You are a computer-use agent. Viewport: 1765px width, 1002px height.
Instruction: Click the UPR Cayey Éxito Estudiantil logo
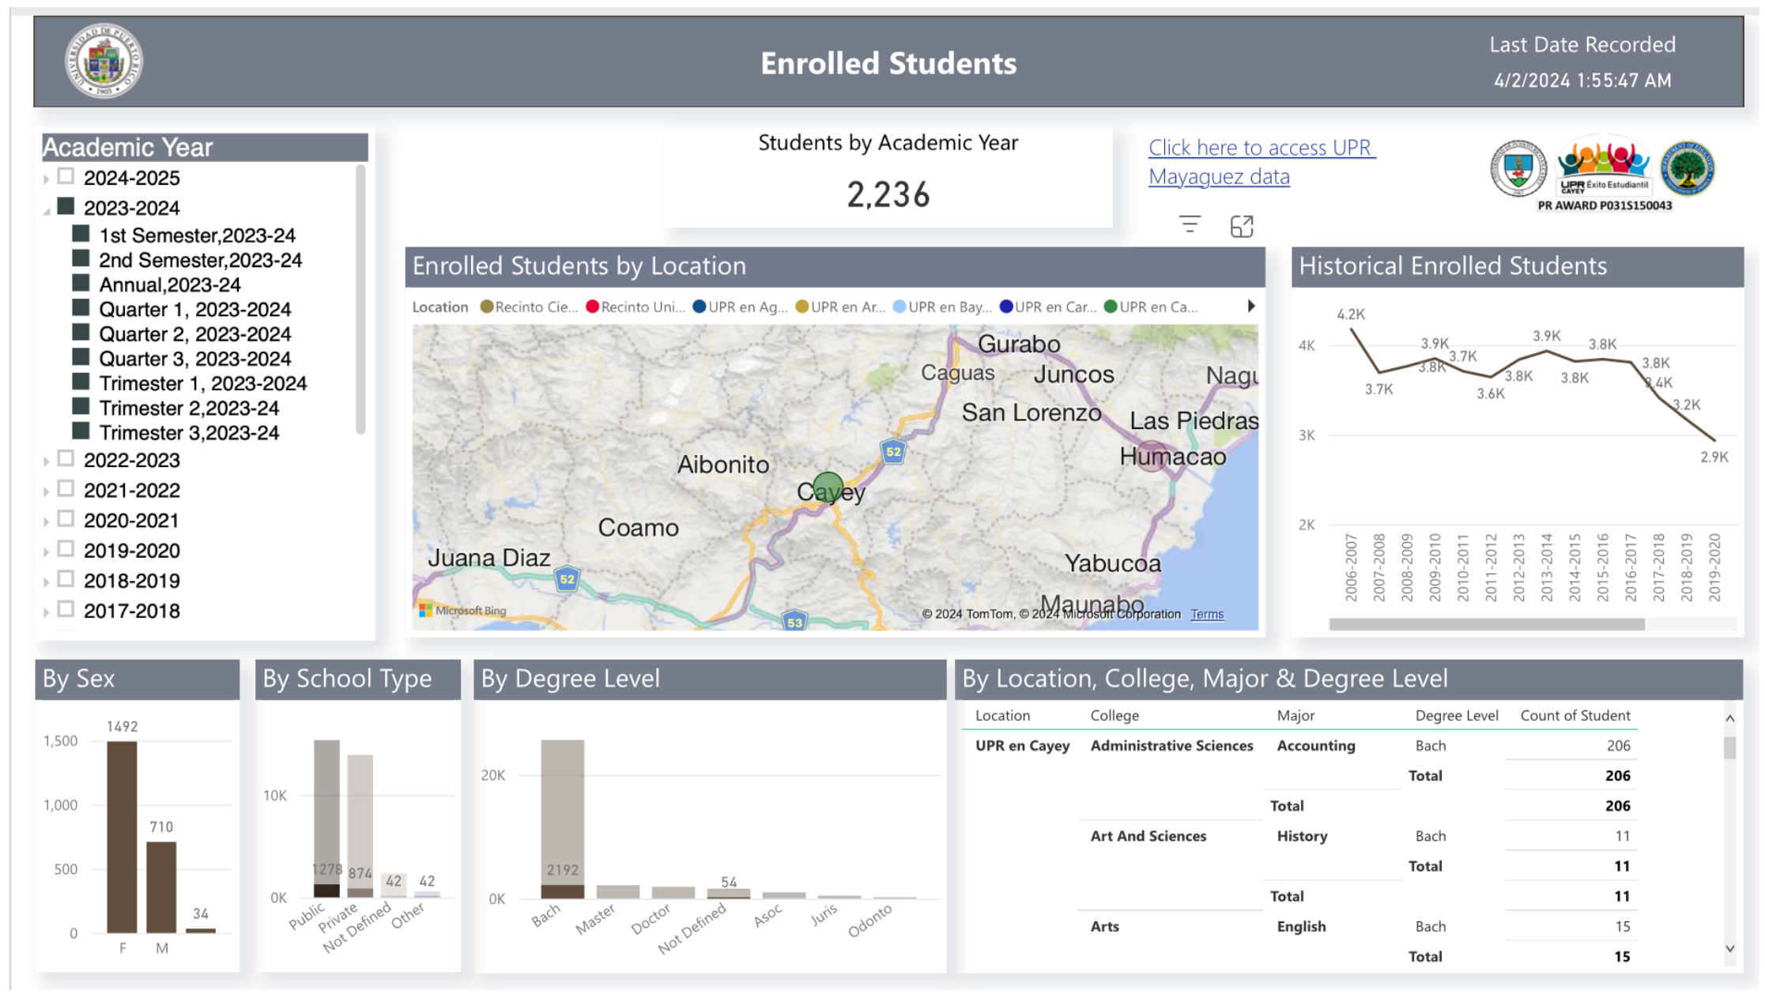[1603, 168]
